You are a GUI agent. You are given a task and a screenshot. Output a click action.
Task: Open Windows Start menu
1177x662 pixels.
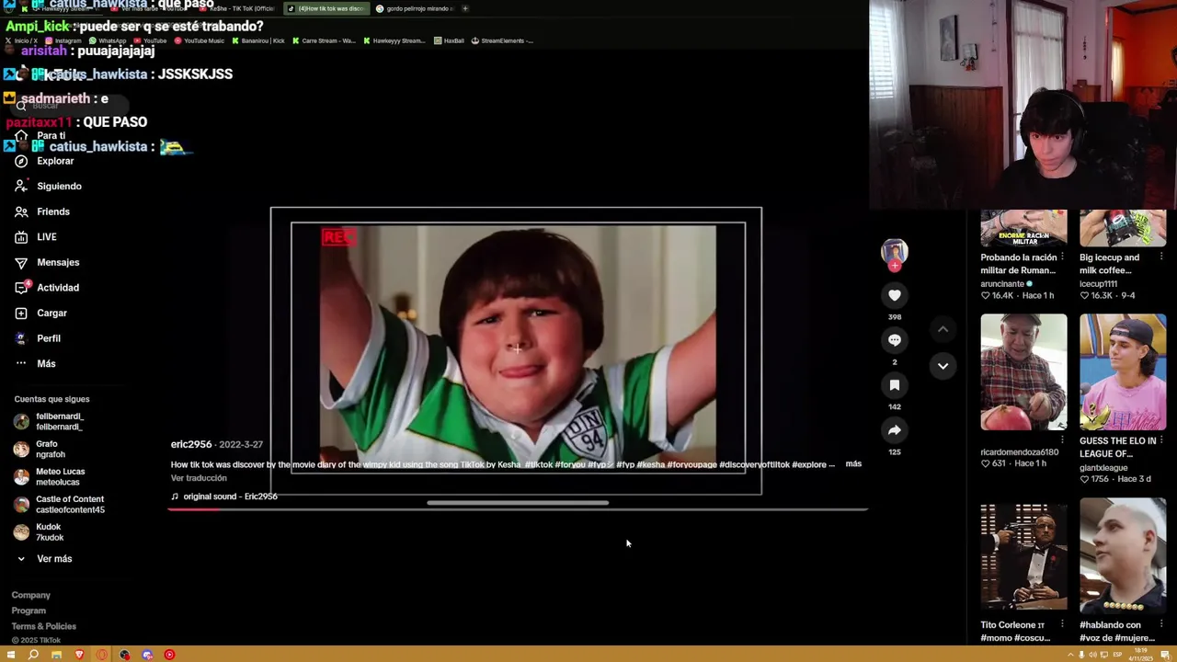coord(10,655)
